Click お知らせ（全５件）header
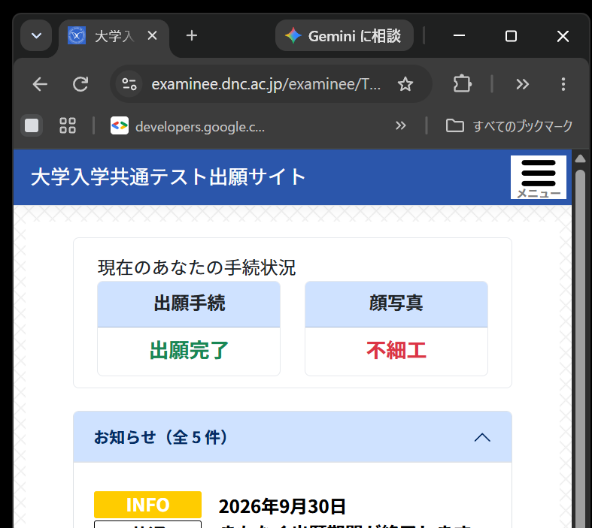592x528 pixels. click(x=293, y=437)
